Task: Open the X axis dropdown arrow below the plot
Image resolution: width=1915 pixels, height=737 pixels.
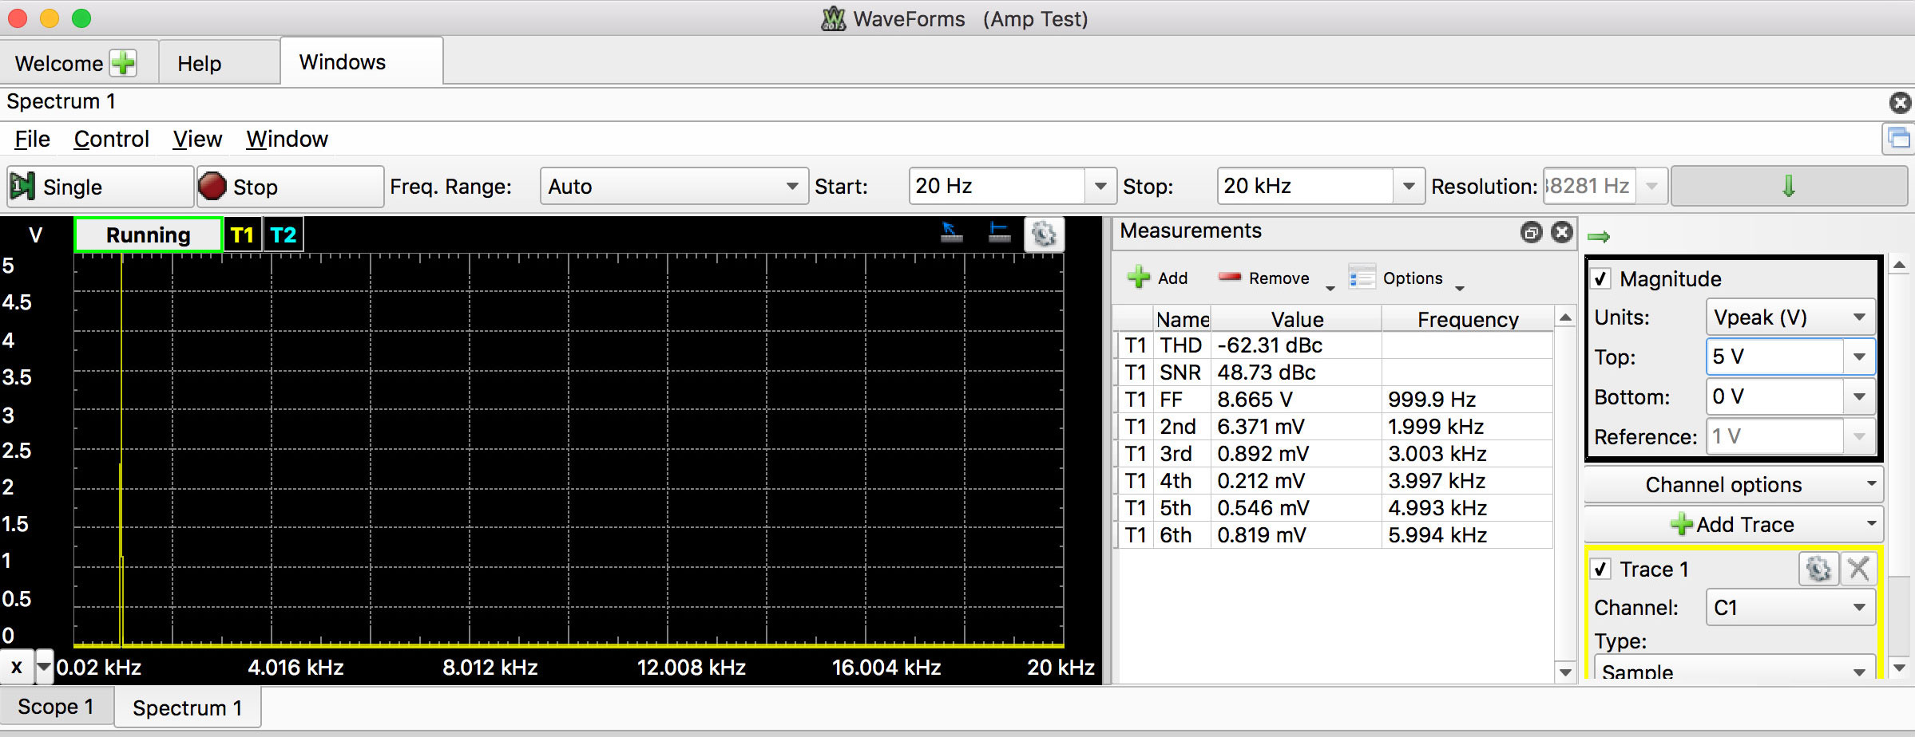Action: click(44, 666)
